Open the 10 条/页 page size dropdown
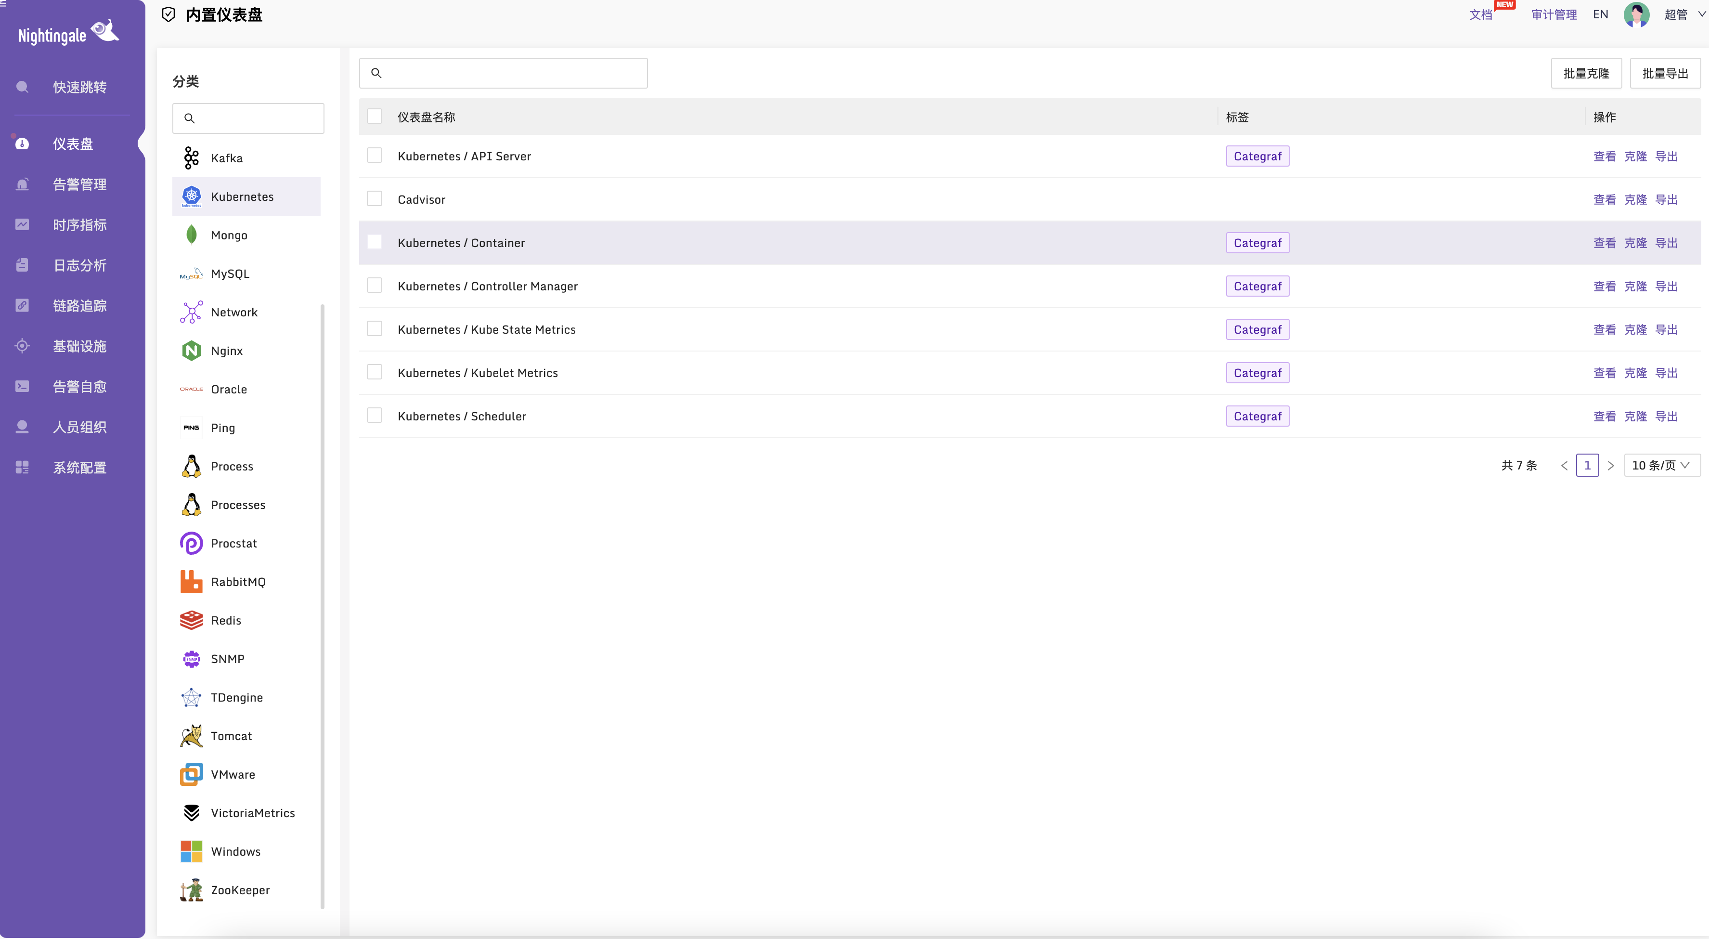The image size is (1709, 939). [x=1661, y=465]
